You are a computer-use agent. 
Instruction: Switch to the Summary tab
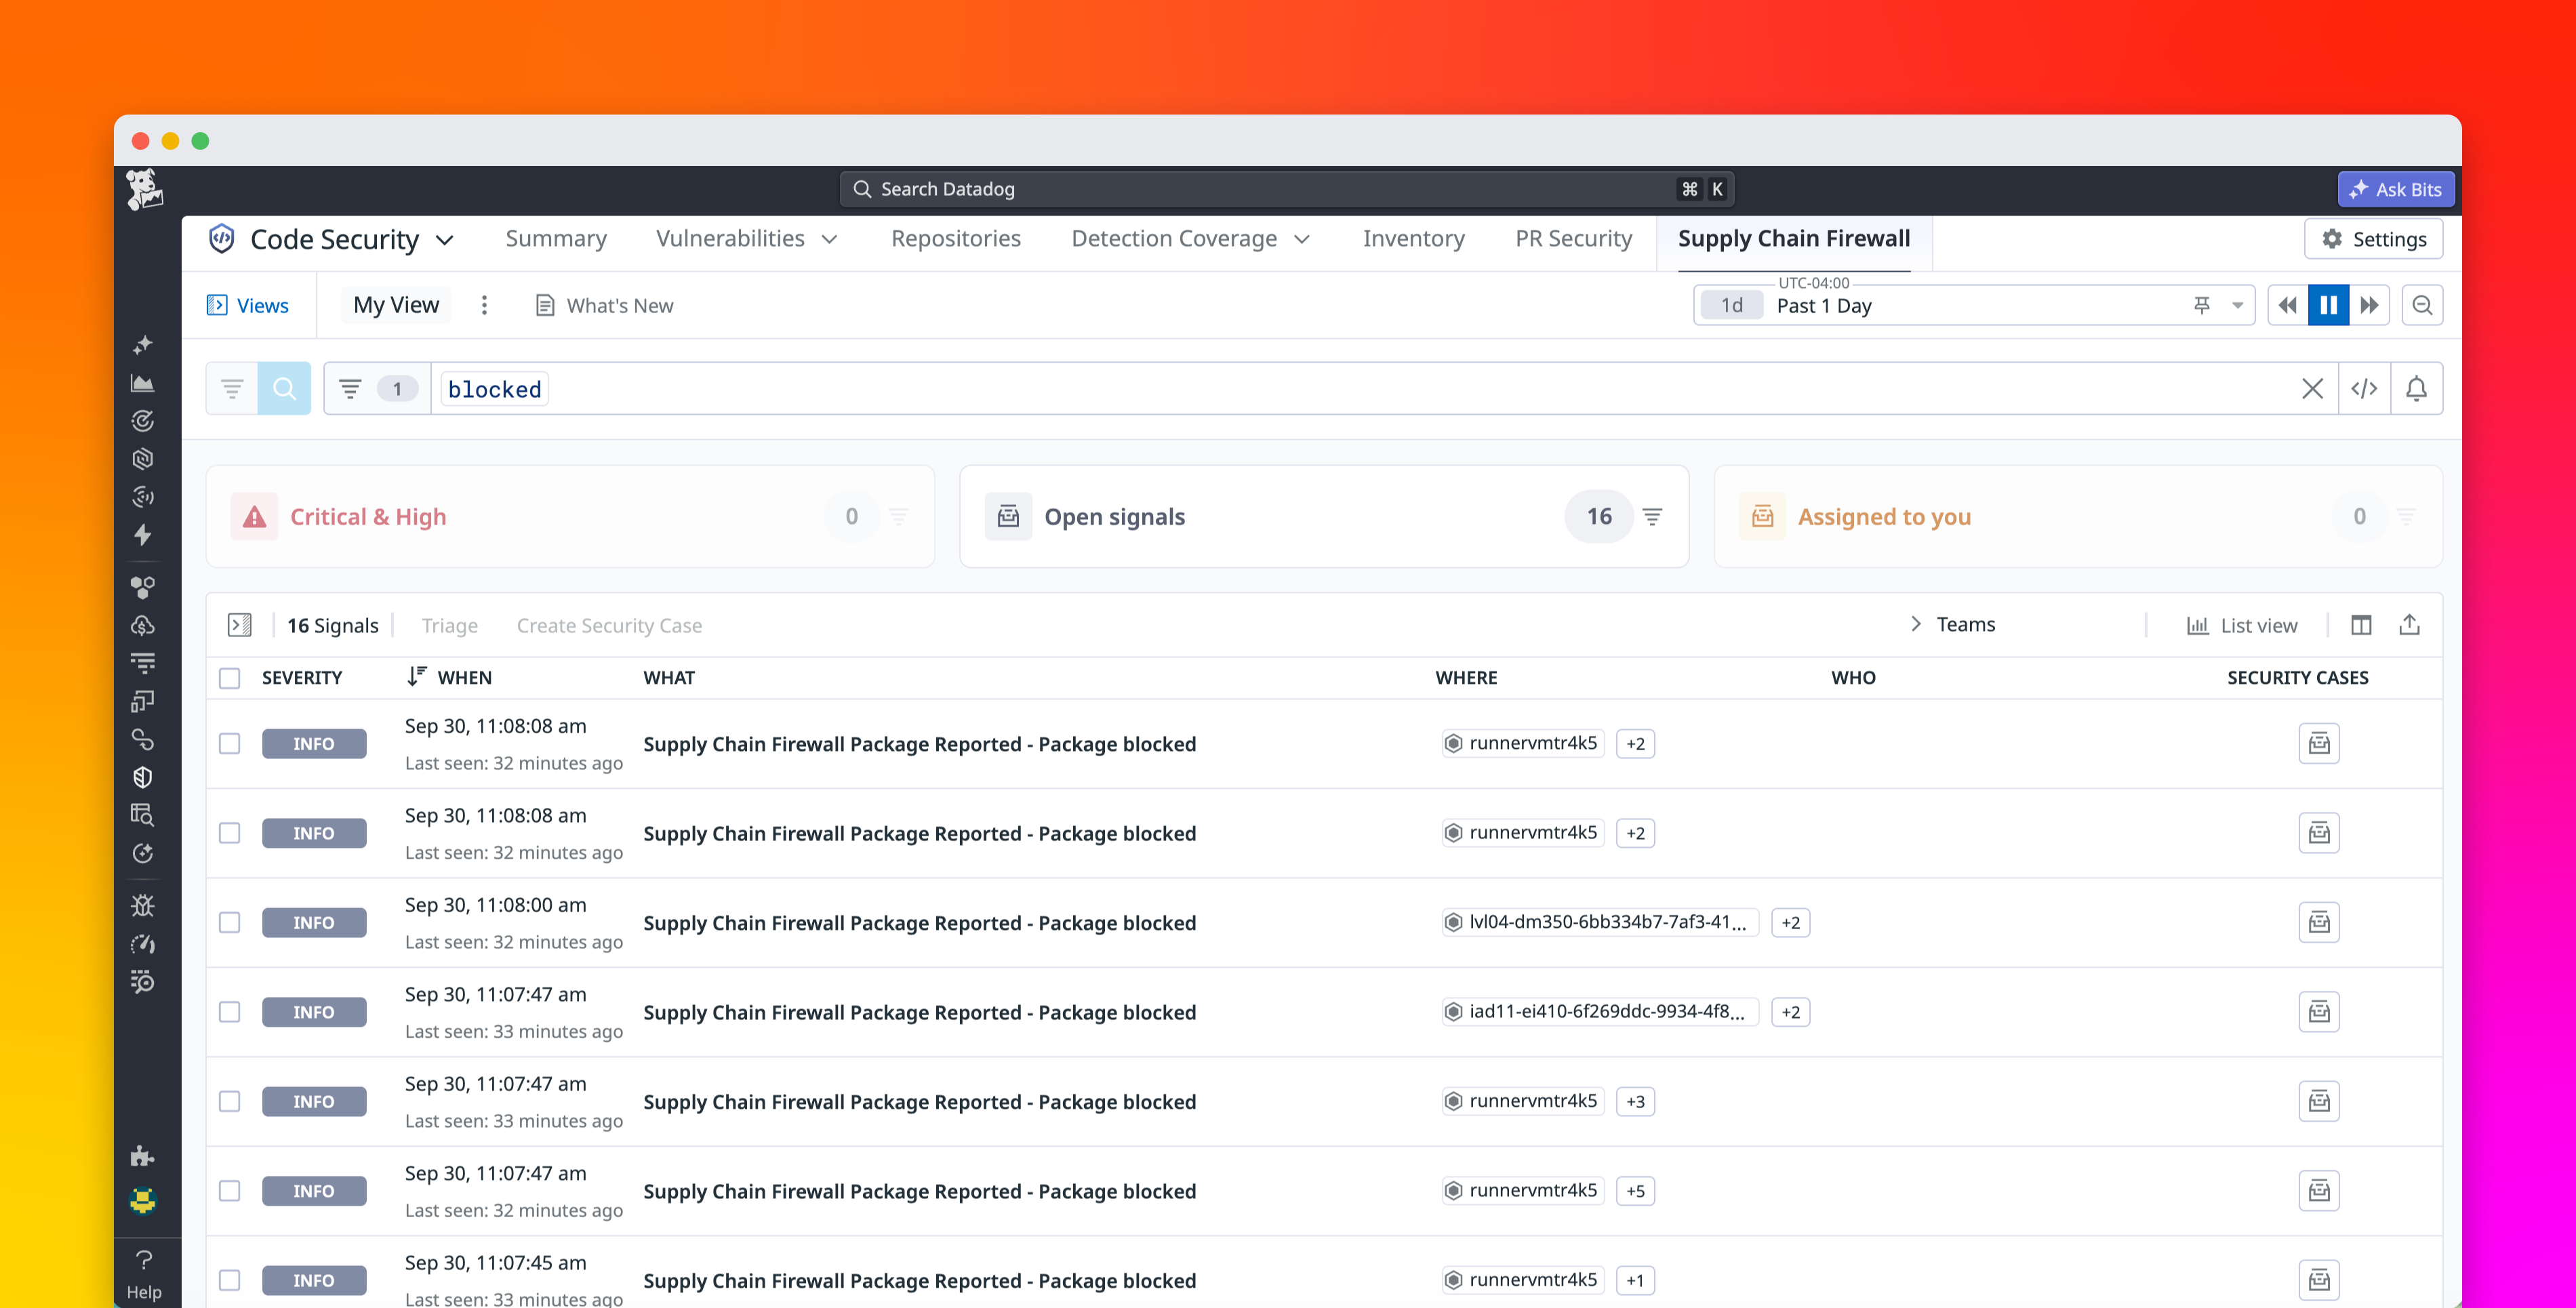[556, 239]
